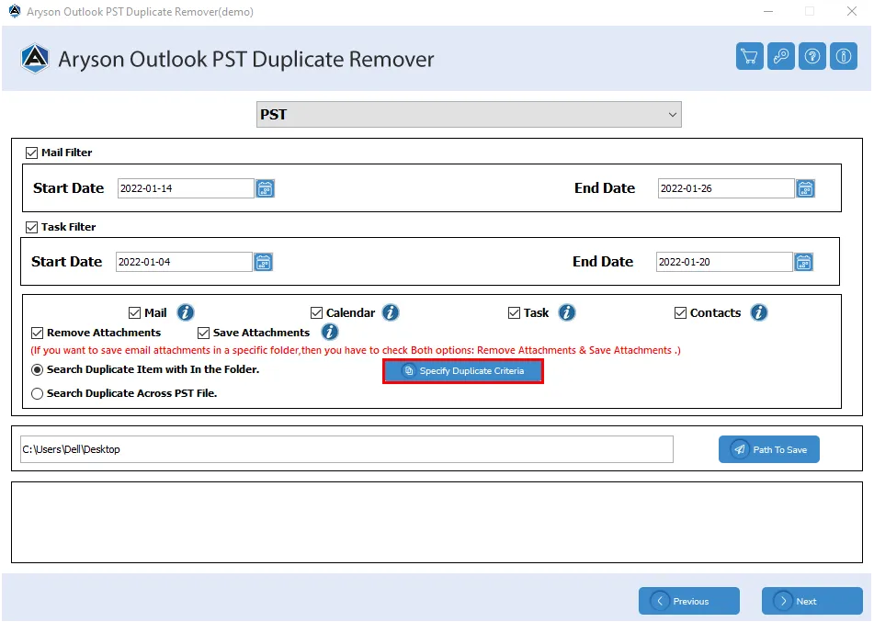Go to Previous step
The height and width of the screenshot is (622, 874).
[x=689, y=601]
